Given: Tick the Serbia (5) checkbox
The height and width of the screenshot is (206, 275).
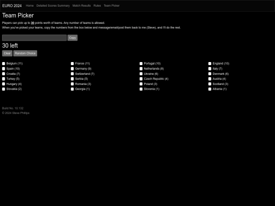Looking at the screenshot, I should [72, 79].
